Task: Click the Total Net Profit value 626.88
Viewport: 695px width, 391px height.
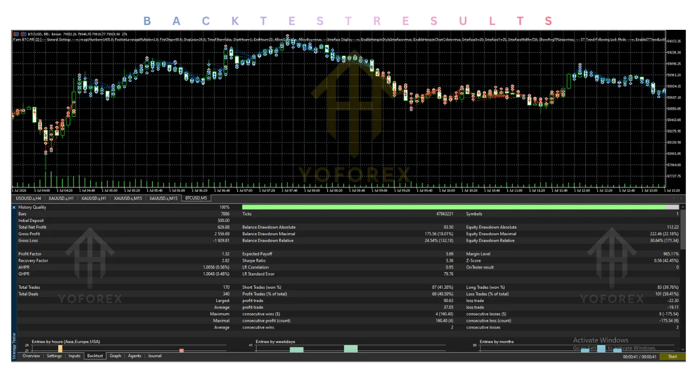Action: click(224, 227)
